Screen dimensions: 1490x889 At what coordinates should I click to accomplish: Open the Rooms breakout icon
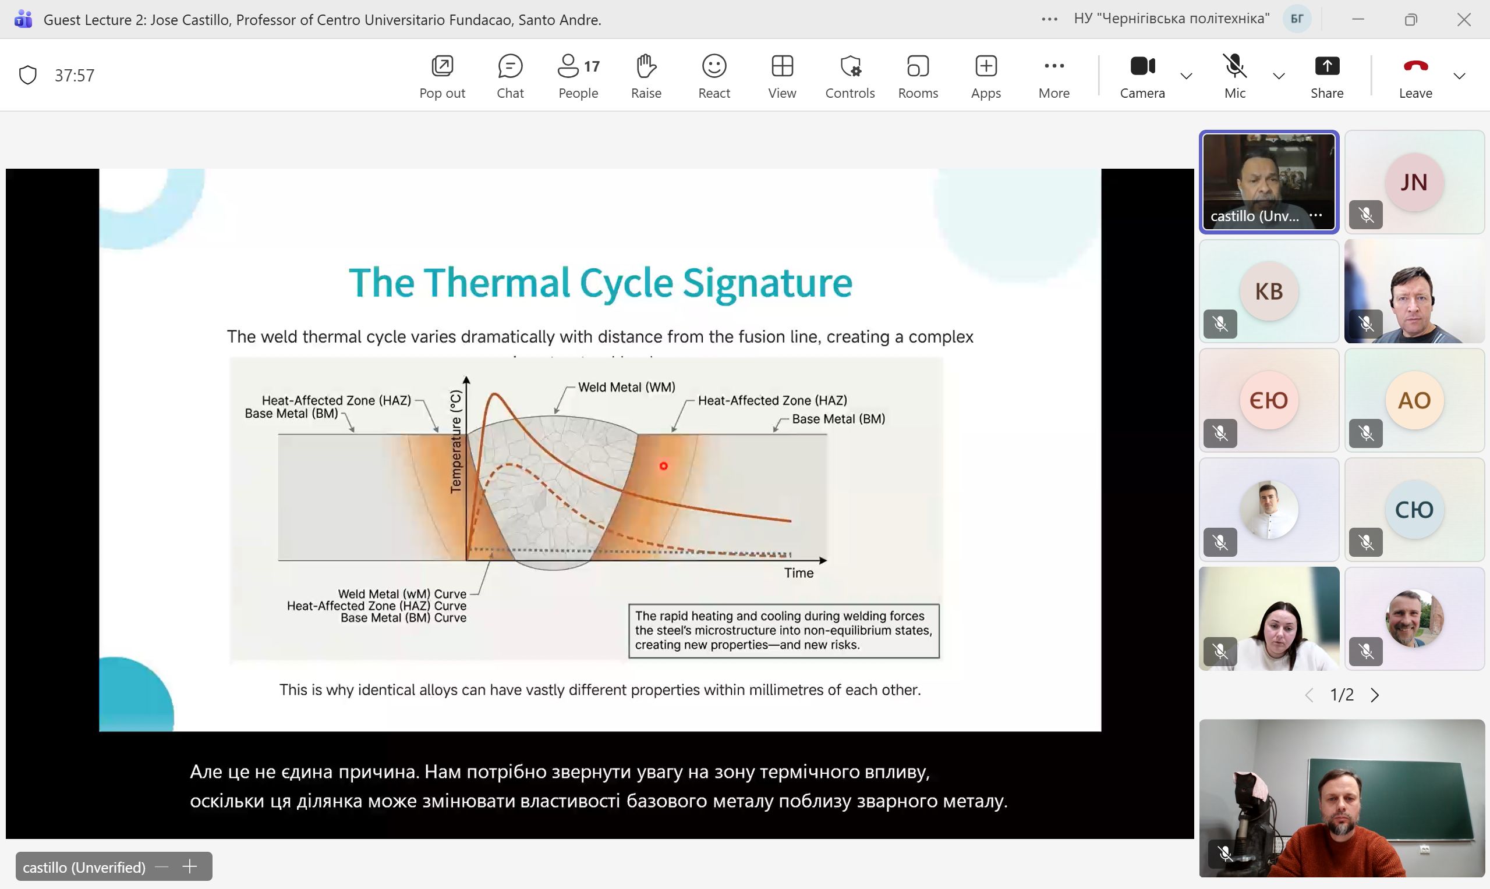(x=918, y=76)
